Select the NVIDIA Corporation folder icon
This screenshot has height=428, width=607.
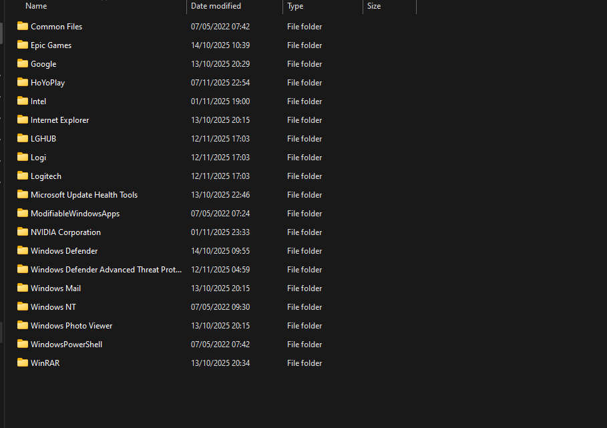[x=23, y=232]
